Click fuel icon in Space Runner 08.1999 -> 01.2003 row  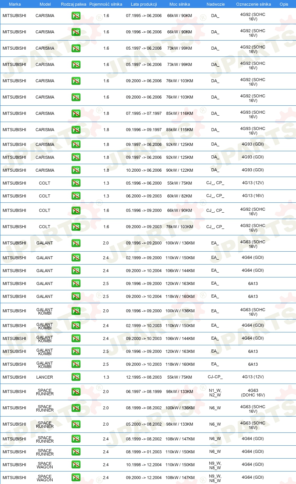(76, 452)
